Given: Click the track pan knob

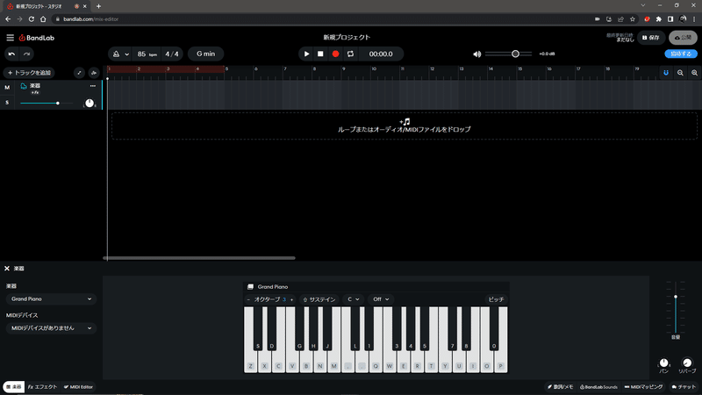Looking at the screenshot, I should [90, 103].
